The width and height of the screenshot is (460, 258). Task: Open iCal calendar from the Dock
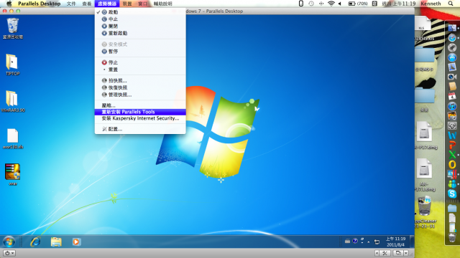[452, 96]
